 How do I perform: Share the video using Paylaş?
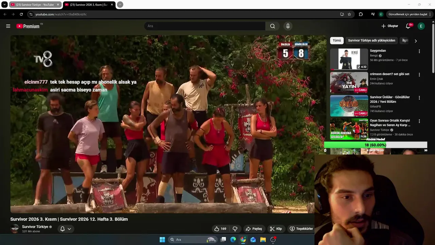click(x=254, y=229)
